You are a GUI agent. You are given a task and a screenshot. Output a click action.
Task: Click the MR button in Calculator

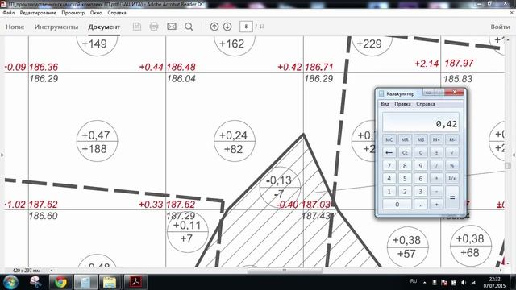[405, 139]
